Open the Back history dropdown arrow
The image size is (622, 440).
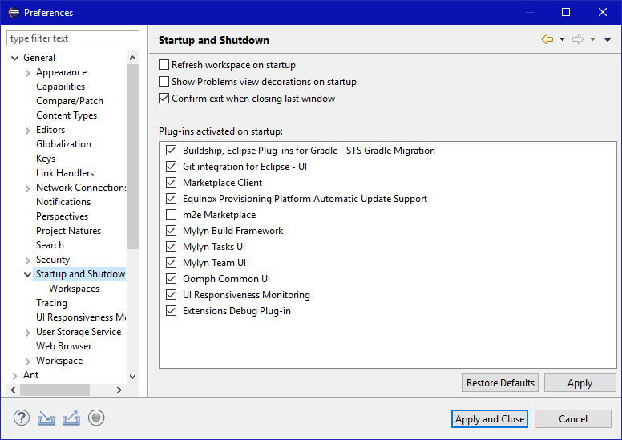(x=562, y=39)
